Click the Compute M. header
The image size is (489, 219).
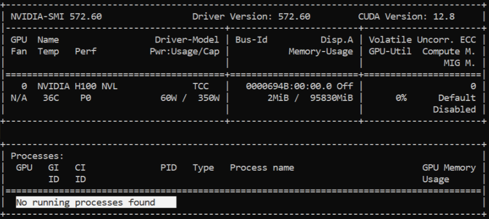pyautogui.click(x=449, y=52)
